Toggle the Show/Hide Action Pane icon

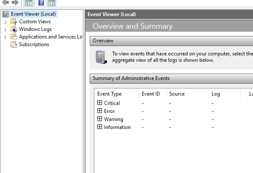52,3
